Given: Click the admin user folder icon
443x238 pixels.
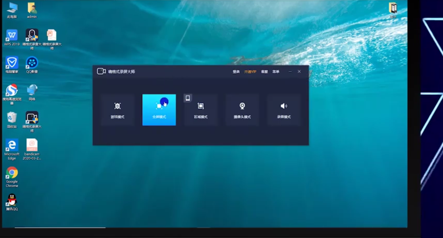Looking at the screenshot, I should point(32,10).
